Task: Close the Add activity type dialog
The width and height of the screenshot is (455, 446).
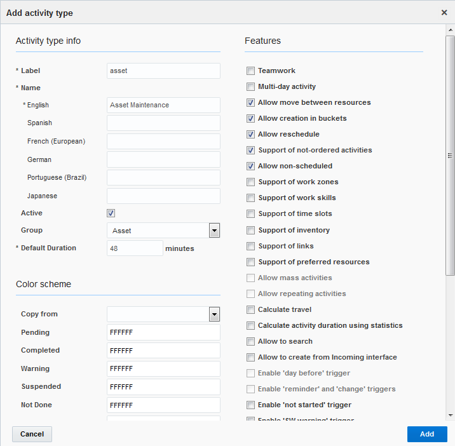Action: pos(444,12)
